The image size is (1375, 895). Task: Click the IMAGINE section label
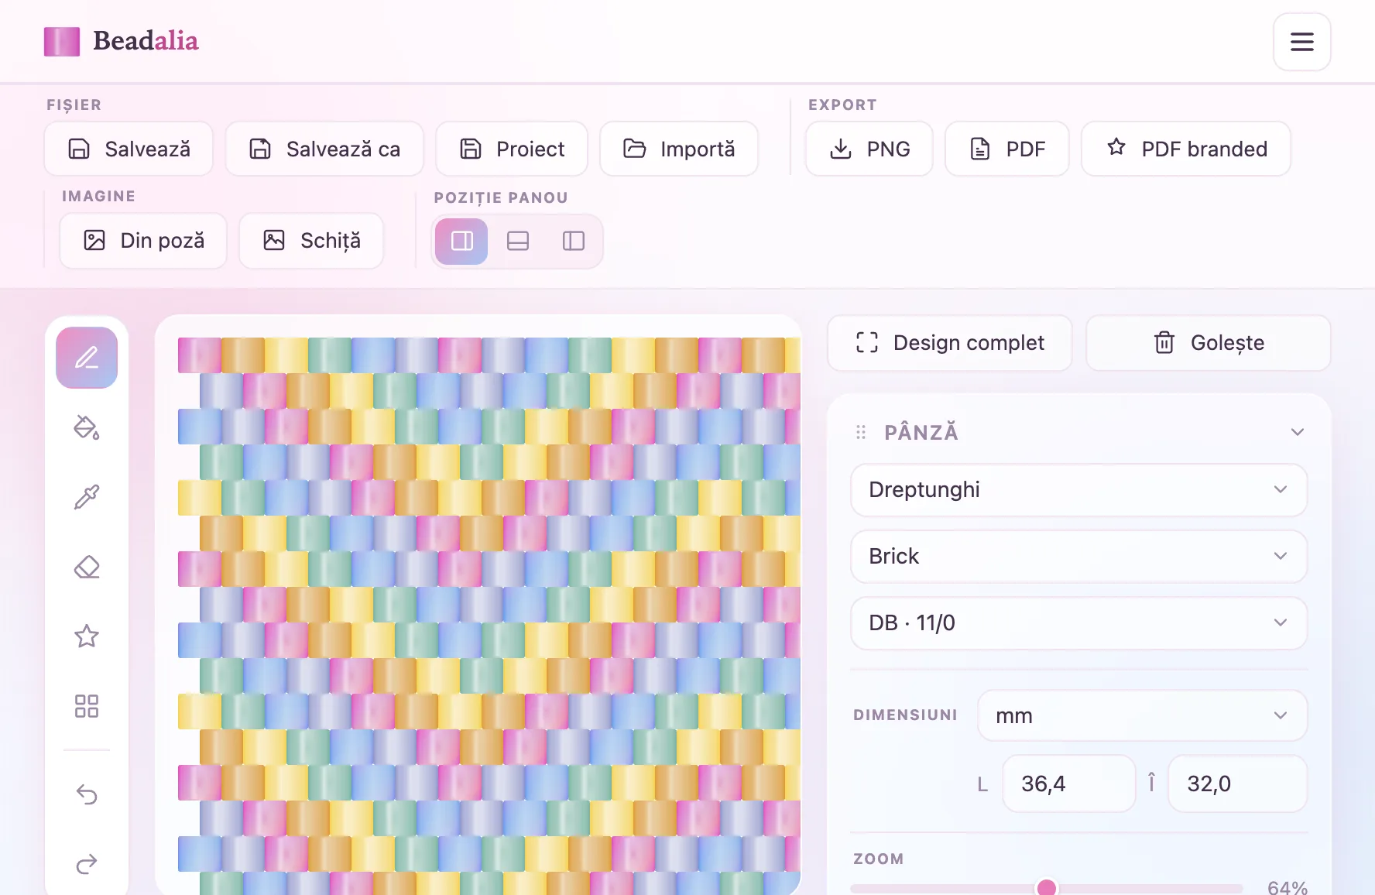coord(98,197)
